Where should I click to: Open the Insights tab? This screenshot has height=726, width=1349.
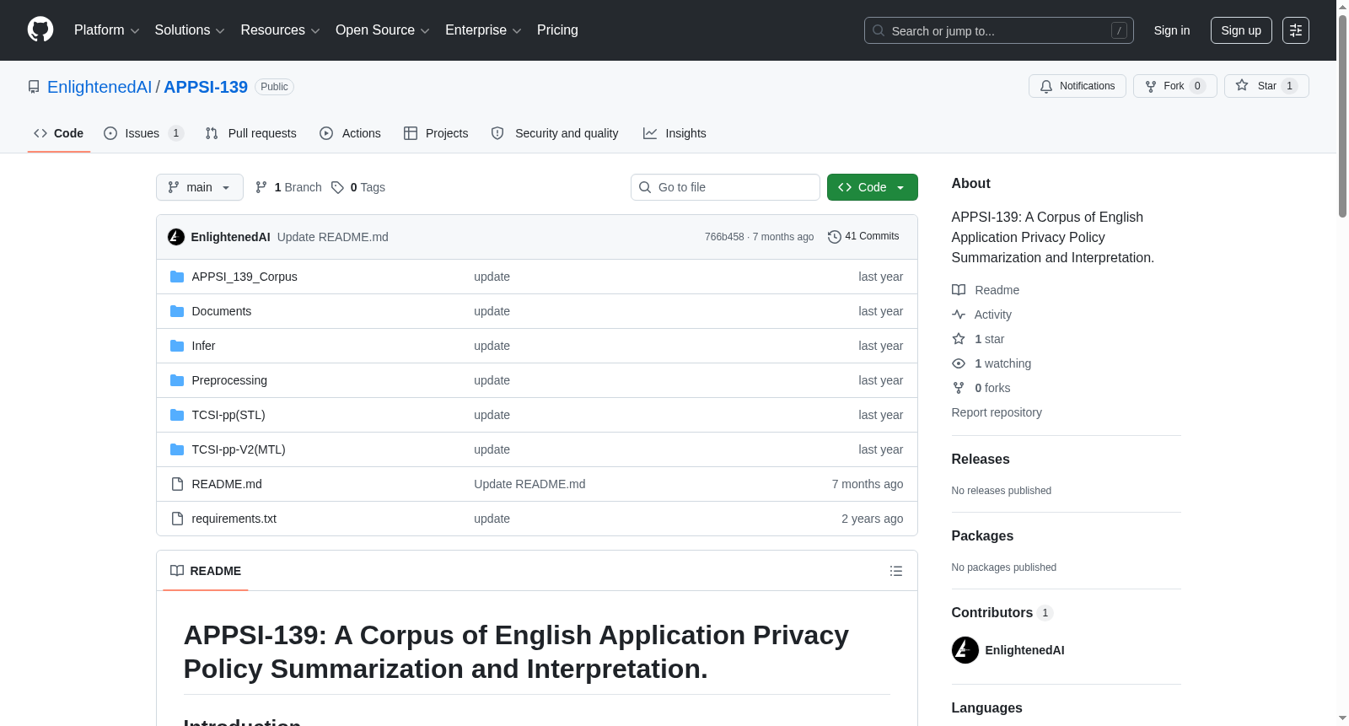click(674, 133)
